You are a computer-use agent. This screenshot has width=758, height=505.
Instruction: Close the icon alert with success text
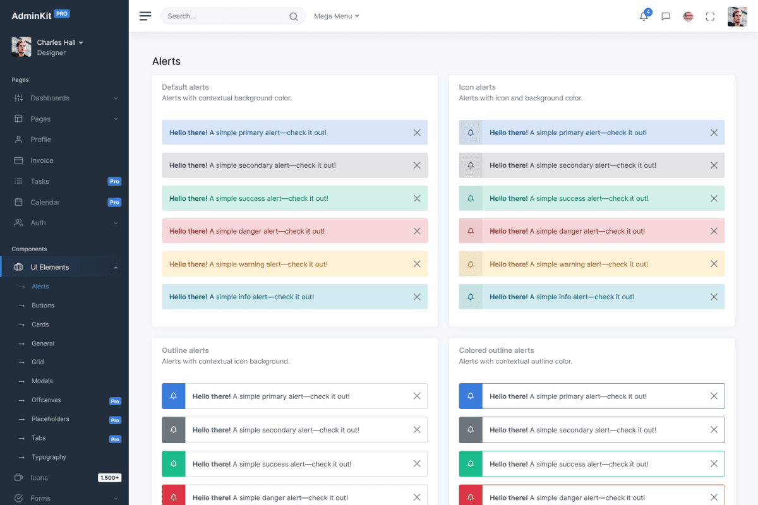click(714, 198)
